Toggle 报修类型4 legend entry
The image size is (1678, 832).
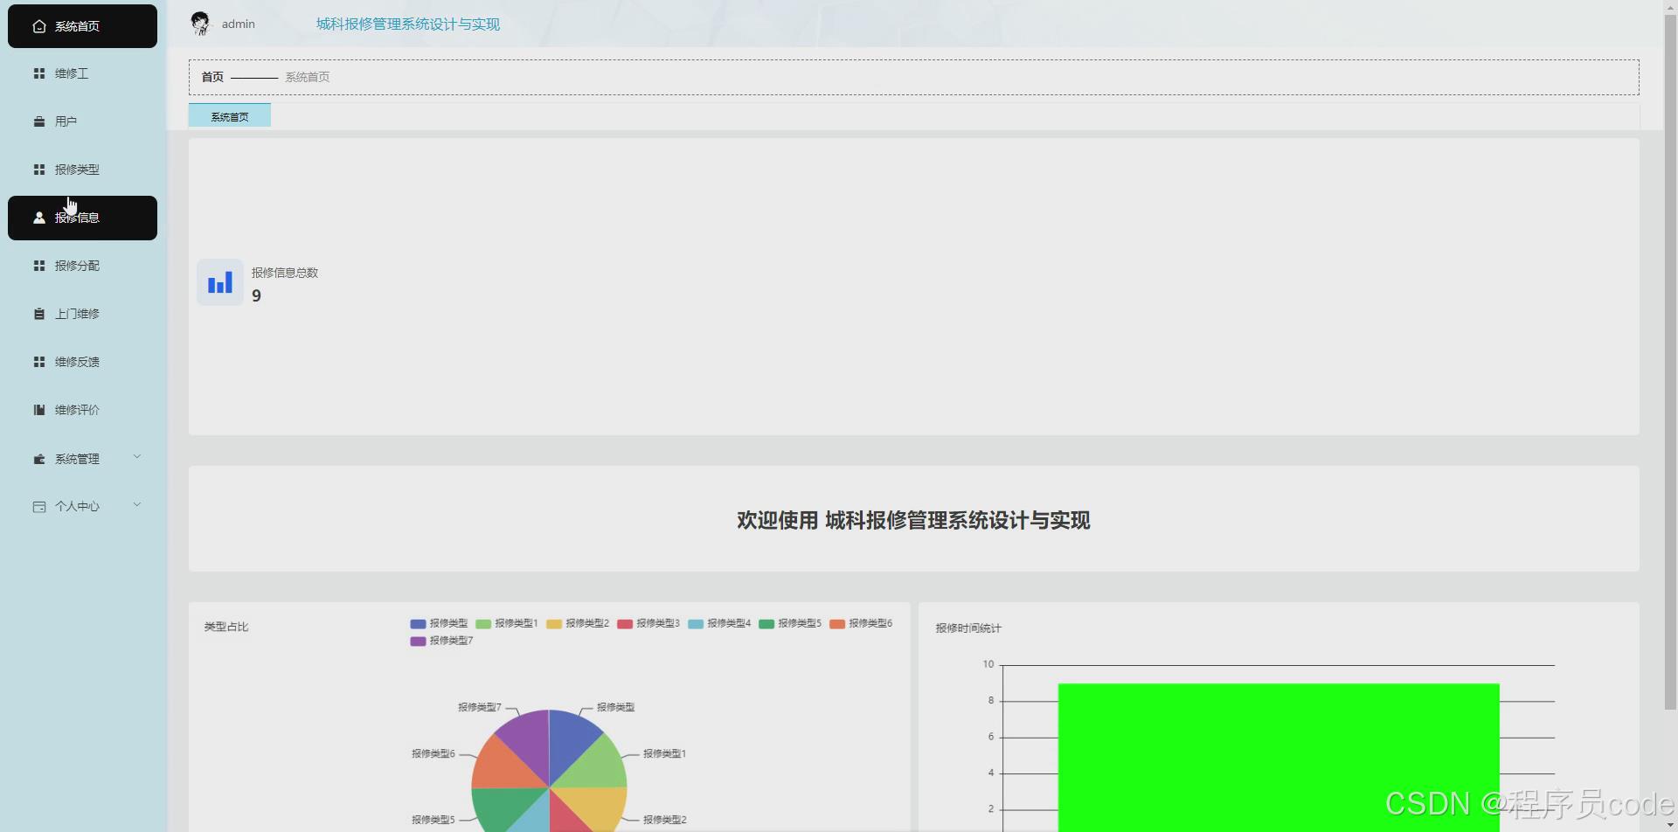tap(719, 623)
